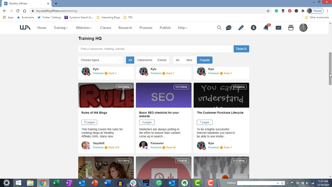The width and height of the screenshot is (332, 187).
Task: Open the user profile avatar in header
Action: 303,28
